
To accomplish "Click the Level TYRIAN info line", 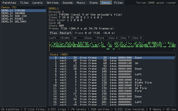I will point(85,15).
